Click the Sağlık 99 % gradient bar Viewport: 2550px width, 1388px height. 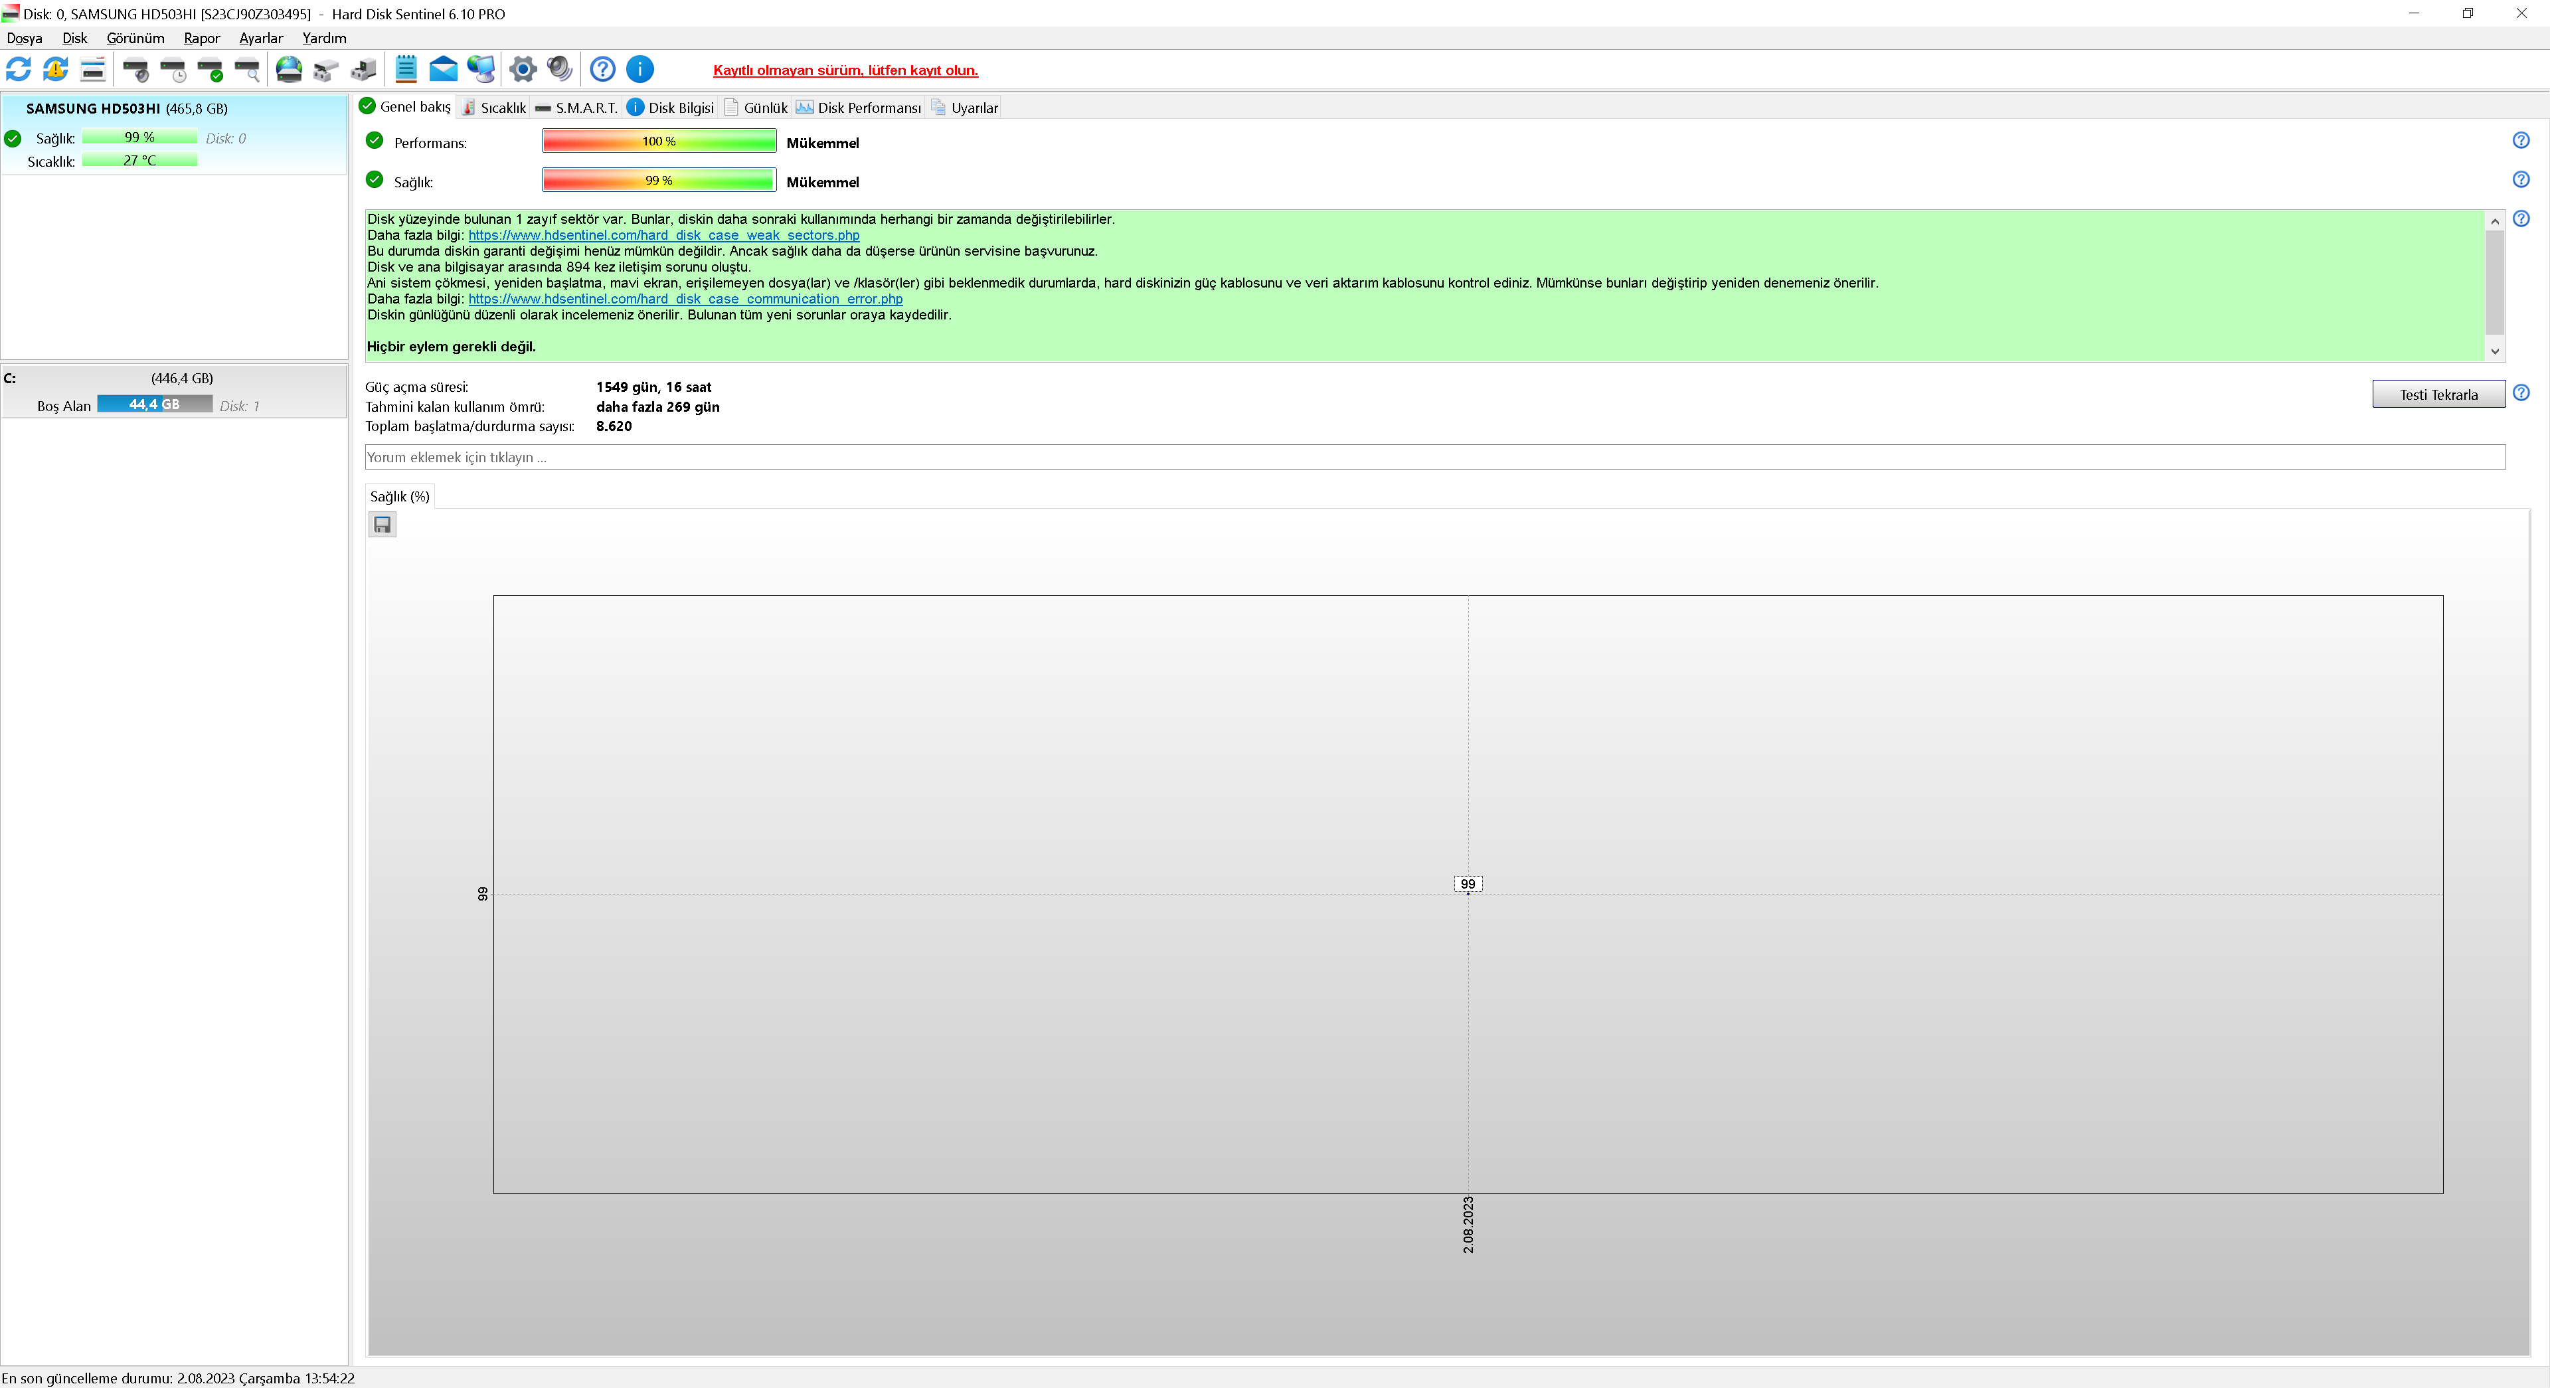coord(658,180)
